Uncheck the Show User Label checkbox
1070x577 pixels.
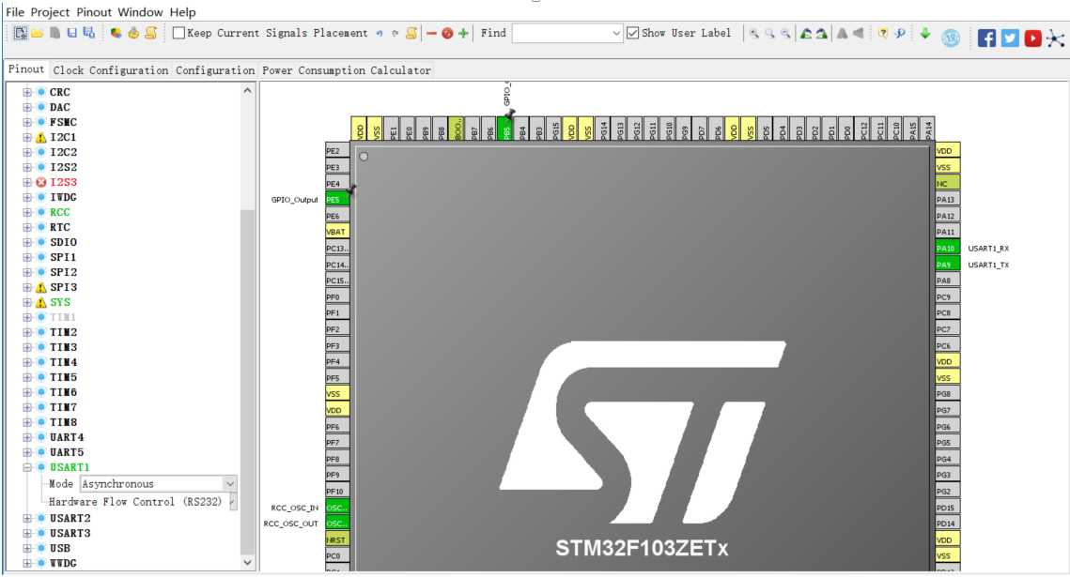pyautogui.click(x=632, y=33)
